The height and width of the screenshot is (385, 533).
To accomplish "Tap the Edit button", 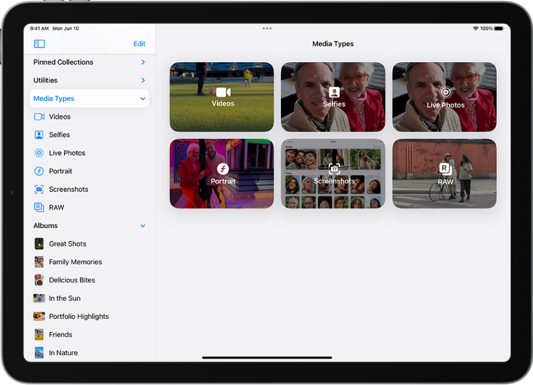I will click(139, 43).
